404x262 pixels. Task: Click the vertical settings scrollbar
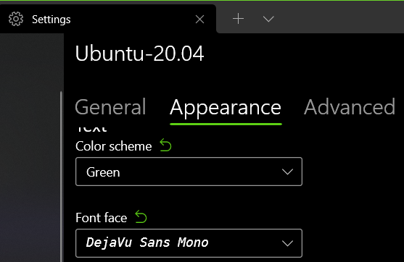point(61,177)
